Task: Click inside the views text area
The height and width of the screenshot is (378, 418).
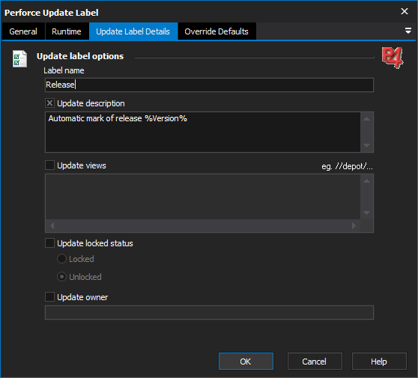Action: 203,197
